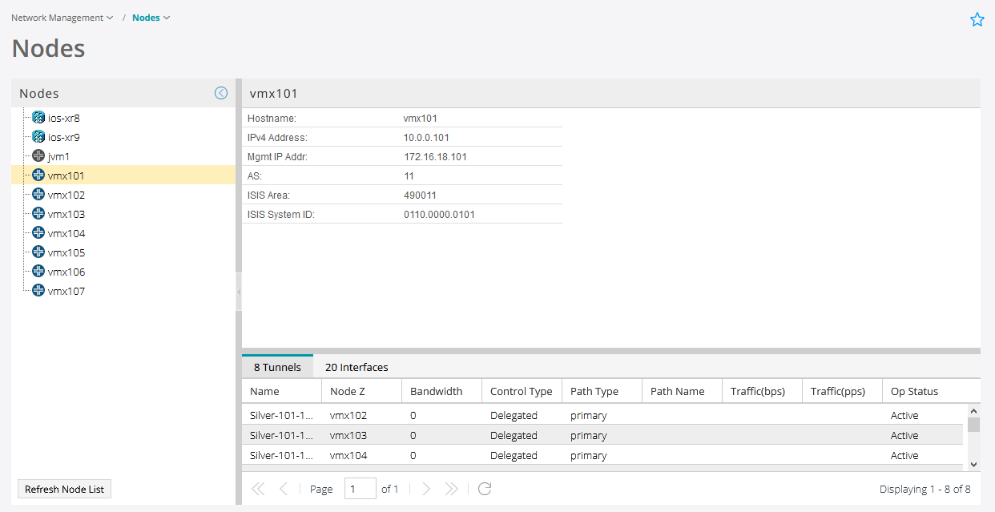Viewport: 995px width, 512px height.
Task: Refresh the tunnels table
Action: pyautogui.click(x=484, y=489)
